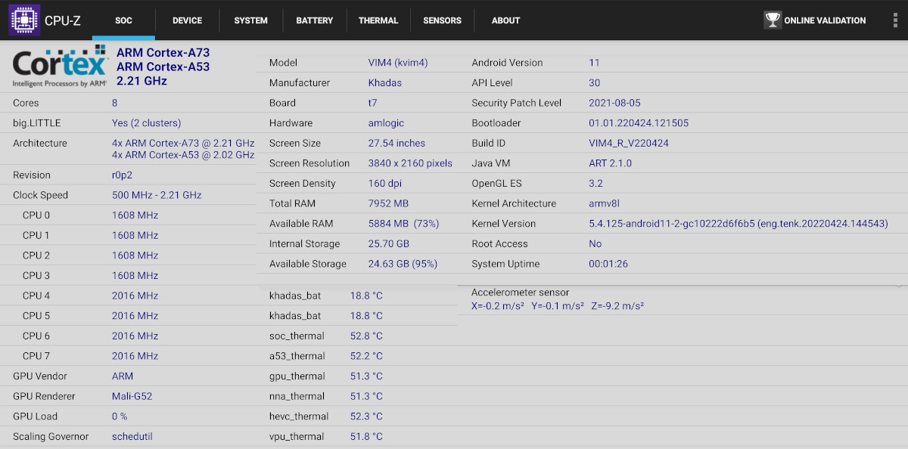Select '4x ARM Cortex-A73 @ 2.21 GHz' line

[183, 143]
